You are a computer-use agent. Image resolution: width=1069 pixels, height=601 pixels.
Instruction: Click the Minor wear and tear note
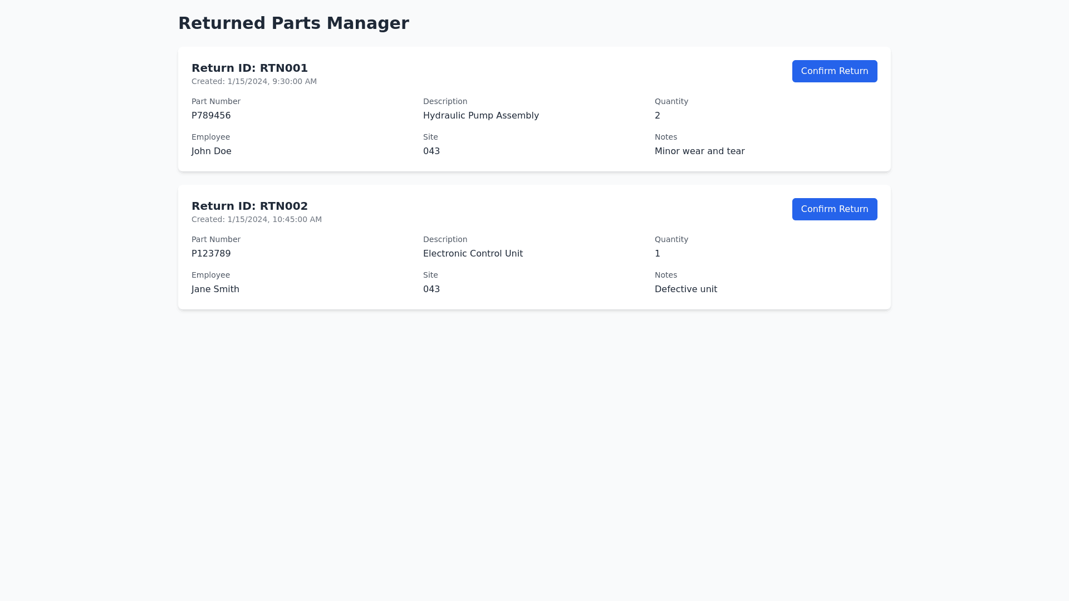[699, 151]
